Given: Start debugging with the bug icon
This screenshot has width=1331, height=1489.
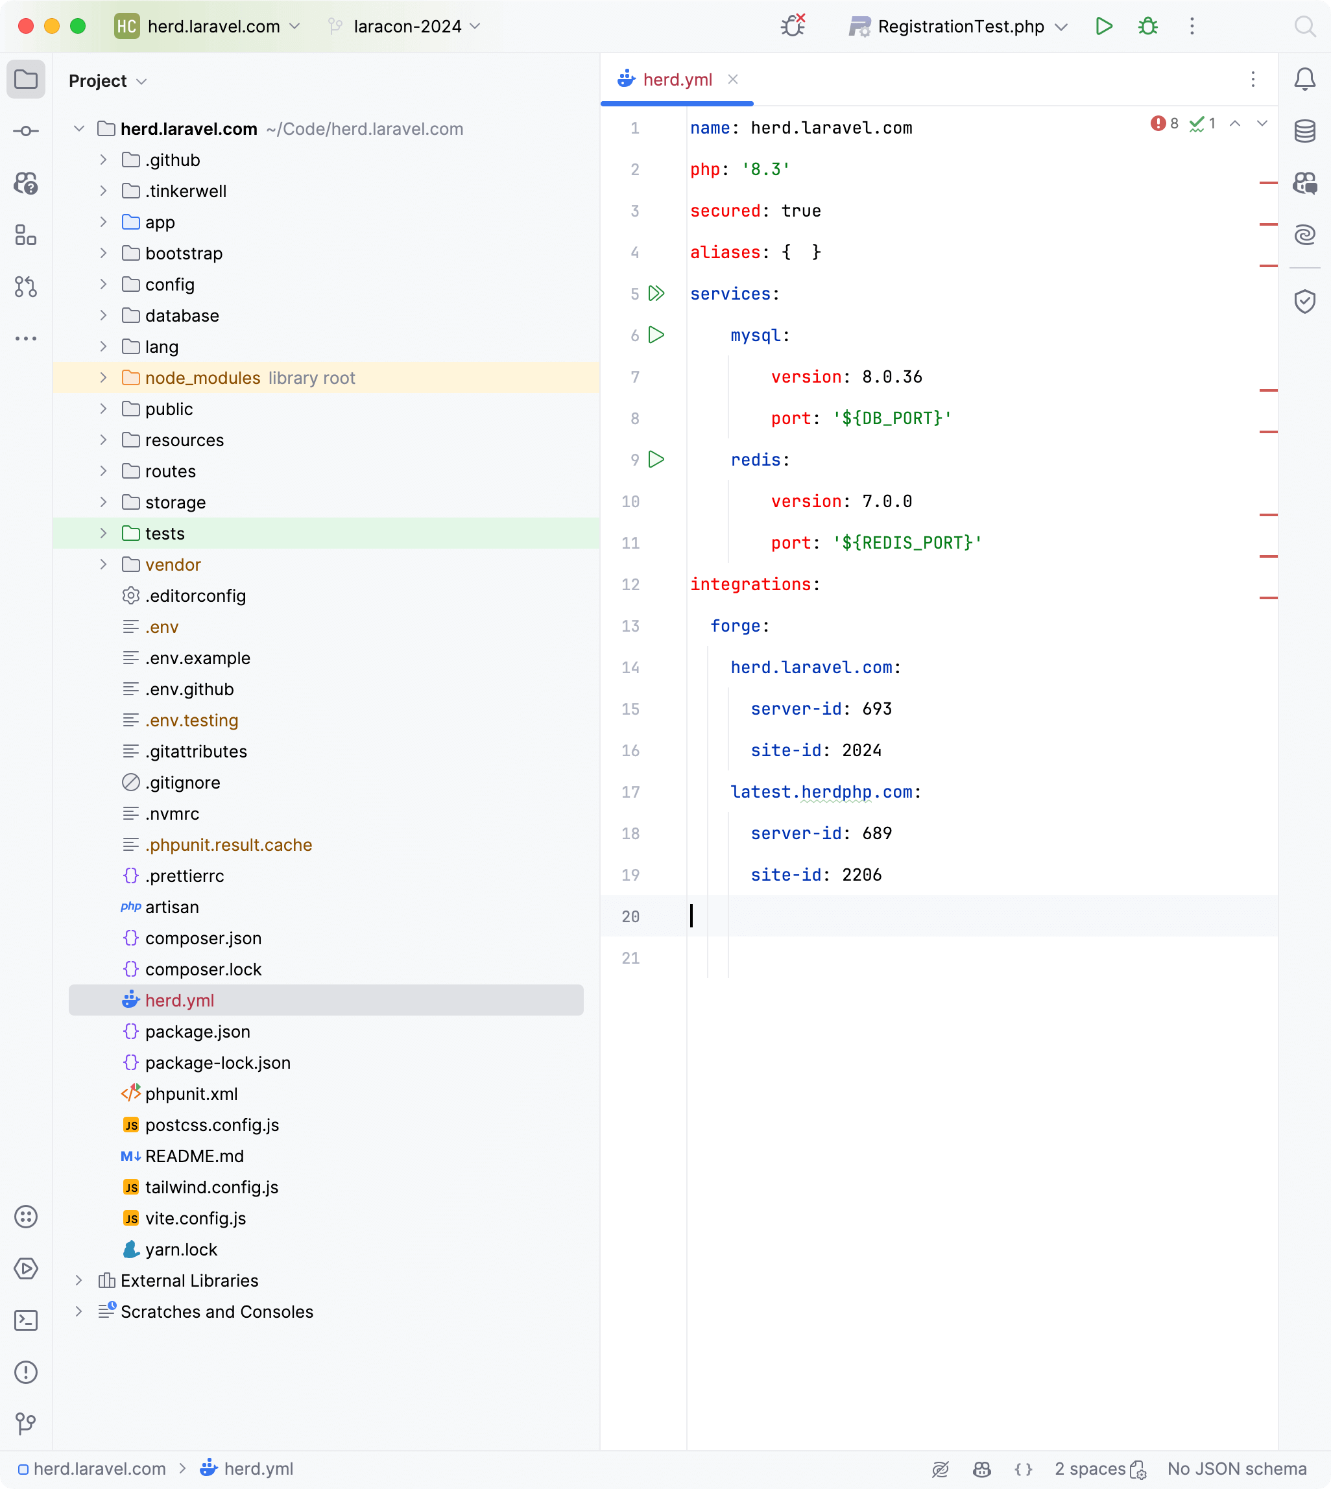Looking at the screenshot, I should (1147, 27).
